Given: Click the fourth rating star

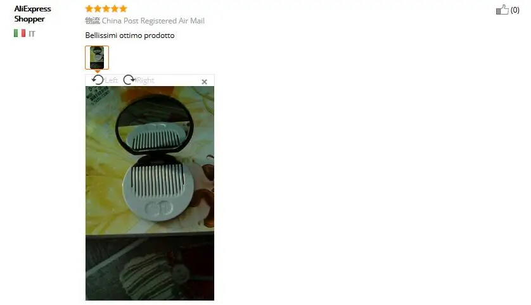Looking at the screenshot, I should pos(115,9).
